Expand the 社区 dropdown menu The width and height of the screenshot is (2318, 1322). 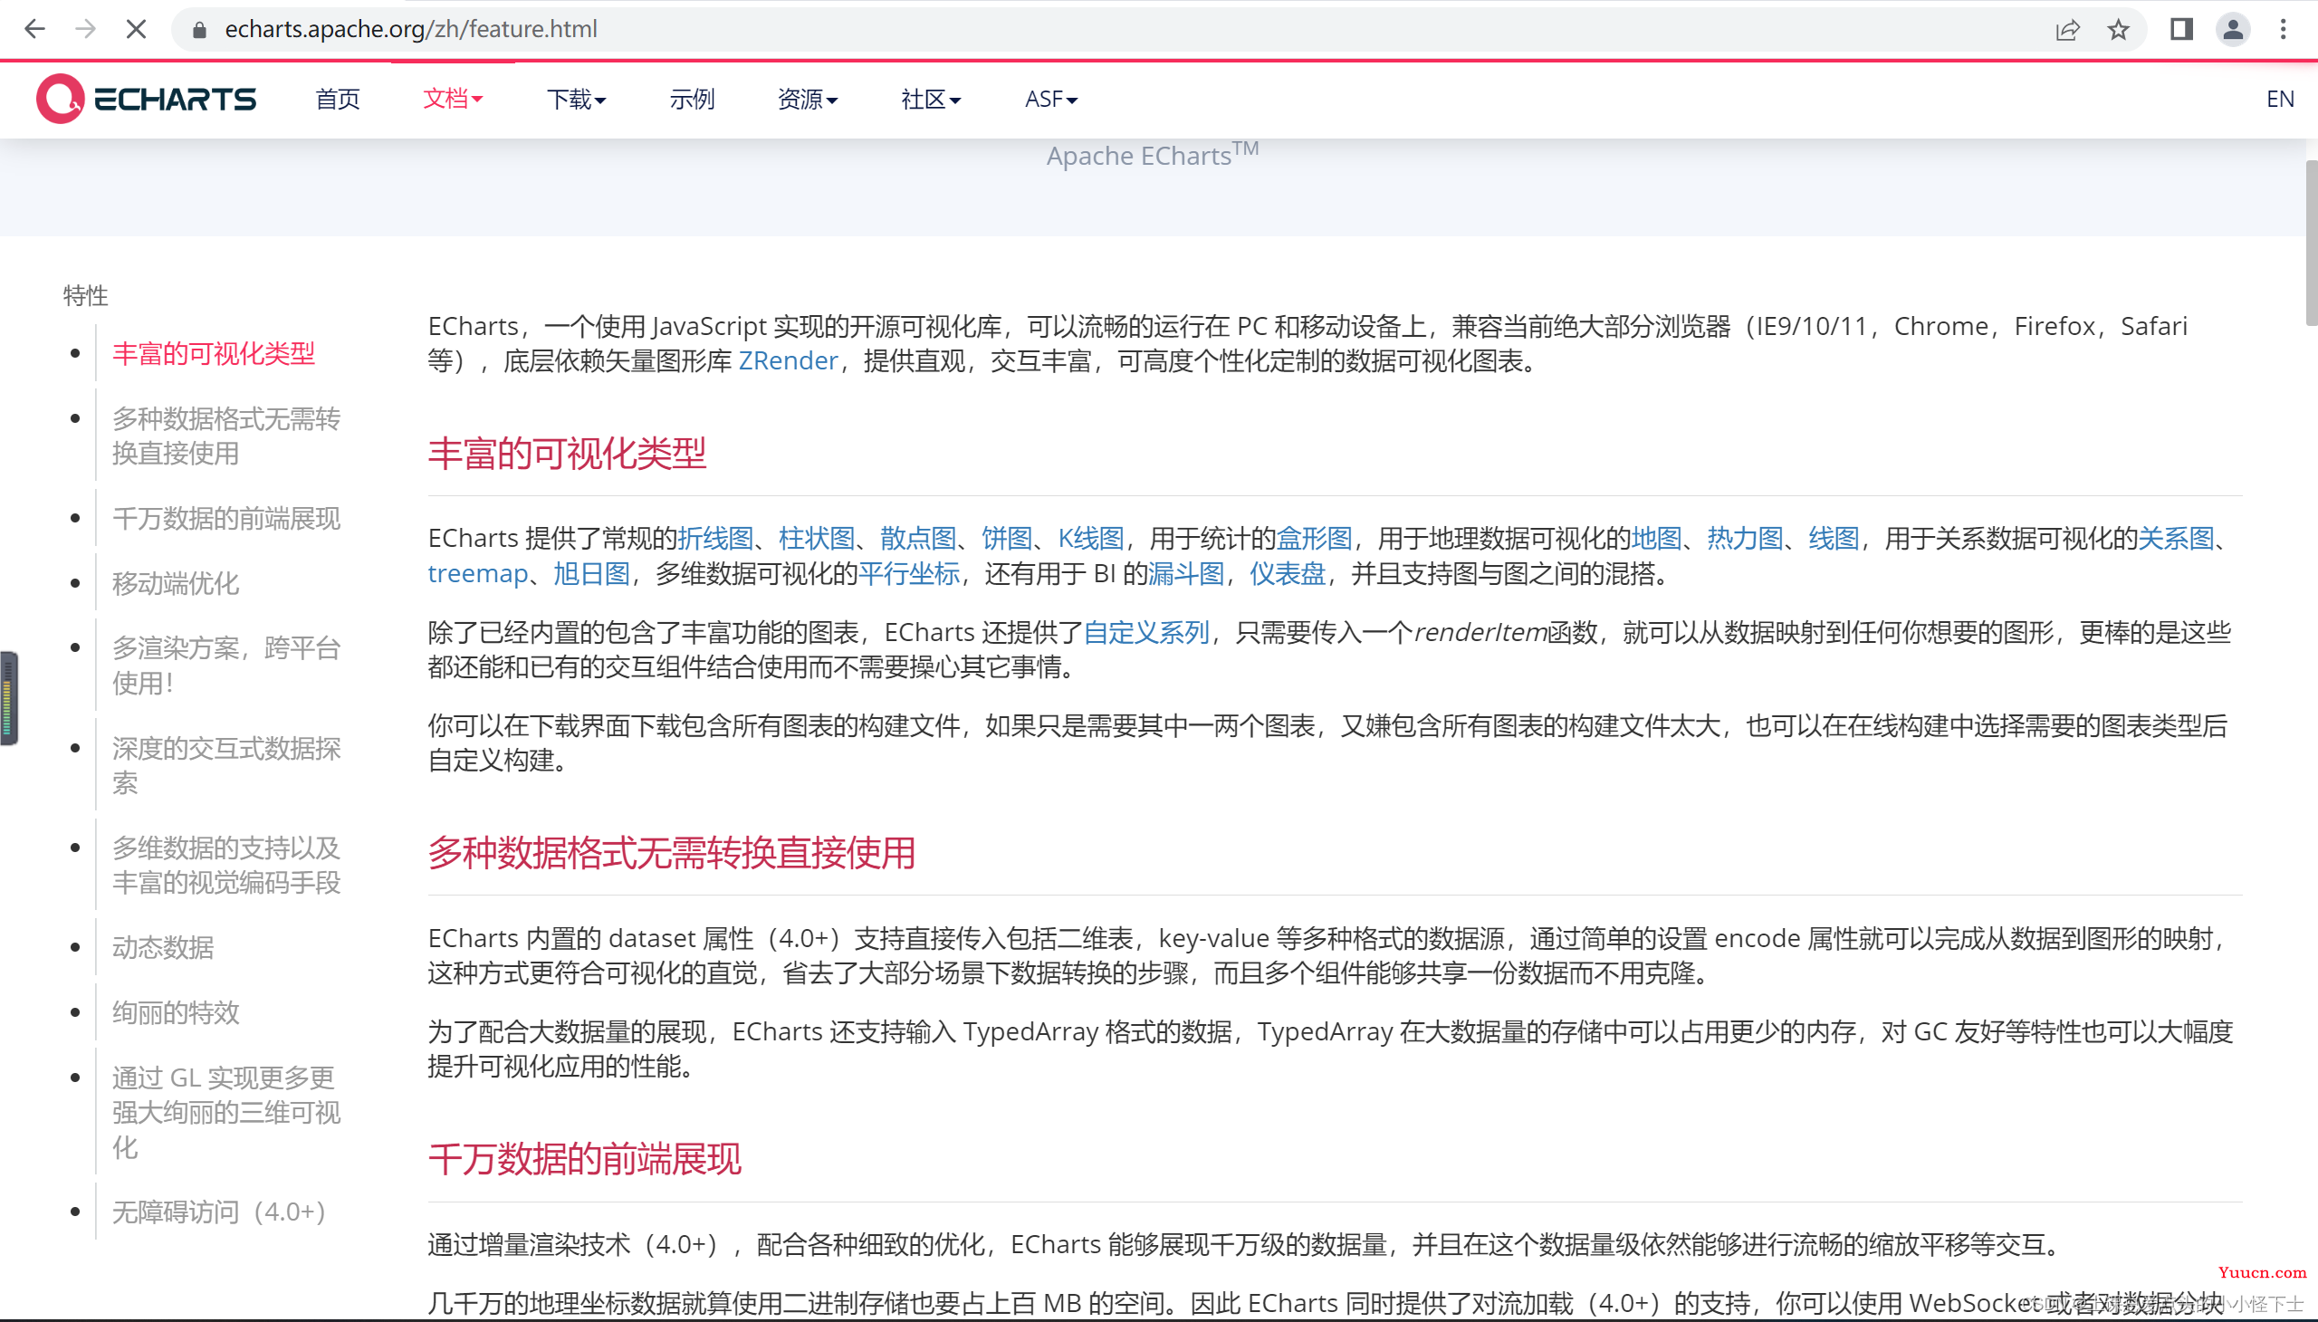click(x=931, y=98)
